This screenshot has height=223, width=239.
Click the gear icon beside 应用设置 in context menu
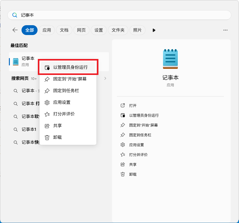click(47, 103)
